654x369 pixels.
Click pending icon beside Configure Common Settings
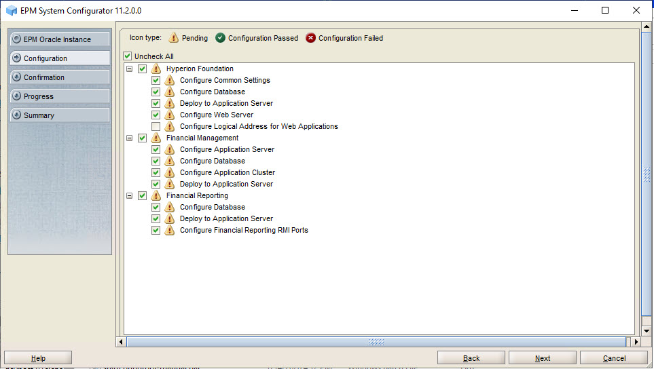coord(170,81)
